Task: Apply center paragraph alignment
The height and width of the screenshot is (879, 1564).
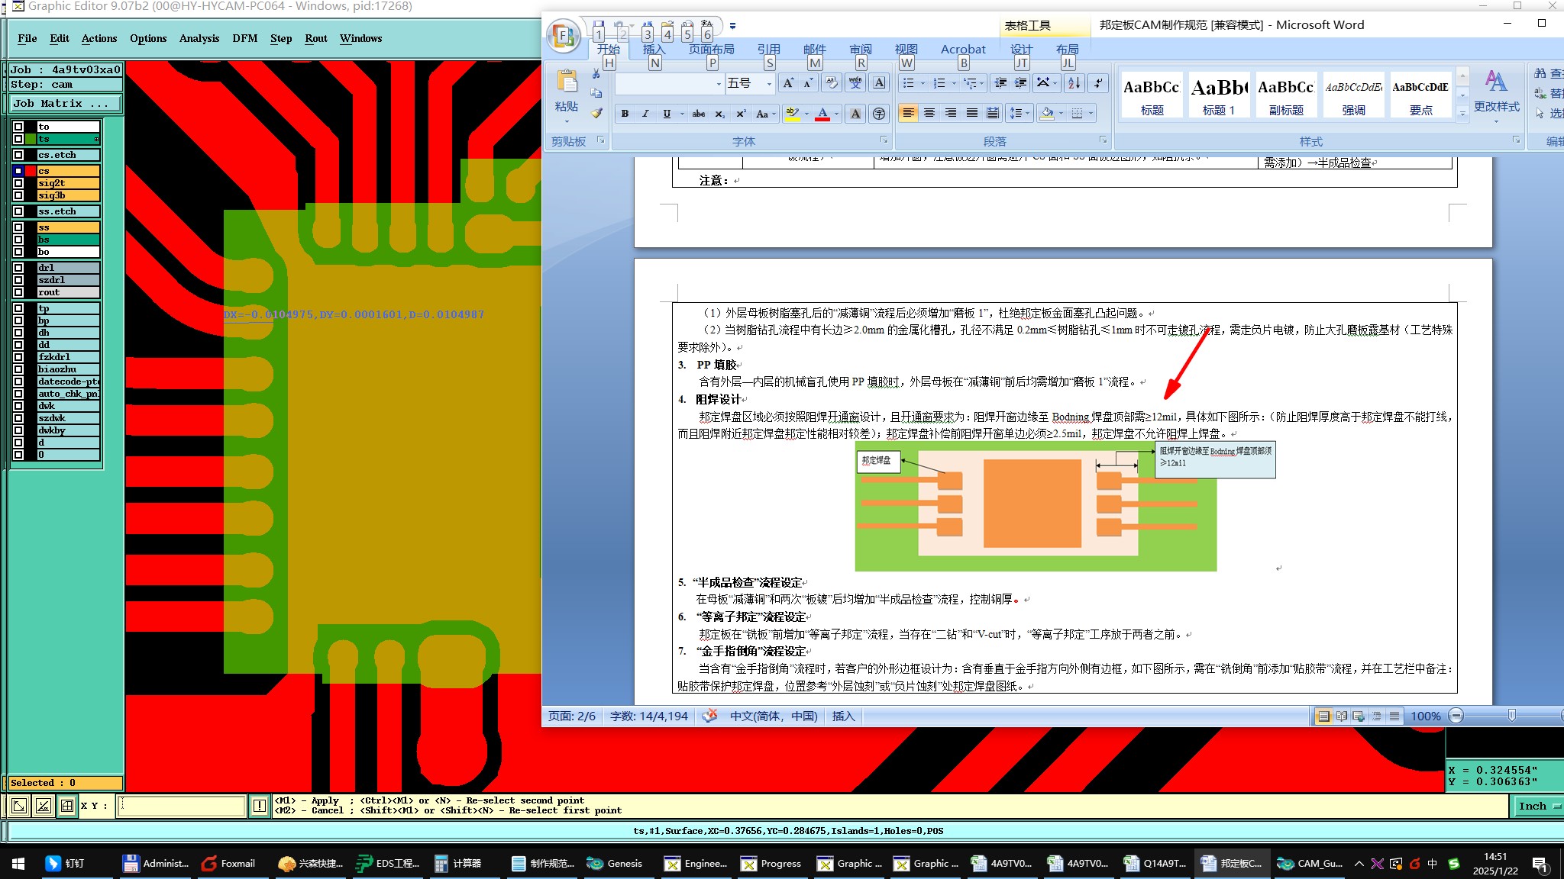Action: click(x=929, y=113)
